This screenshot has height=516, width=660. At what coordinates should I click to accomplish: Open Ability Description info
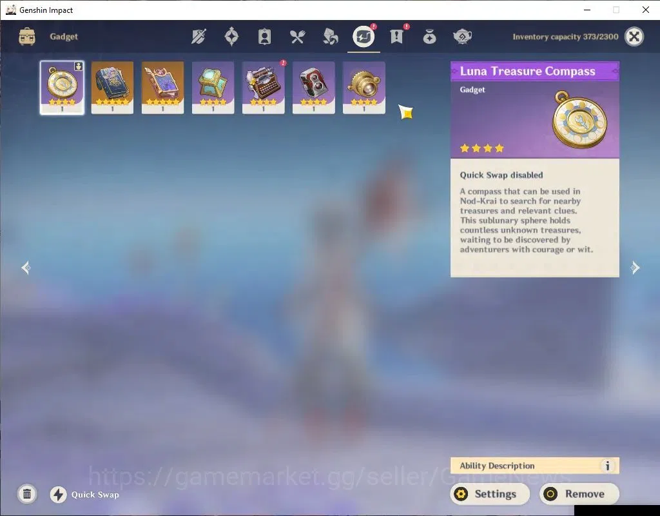coord(534,466)
